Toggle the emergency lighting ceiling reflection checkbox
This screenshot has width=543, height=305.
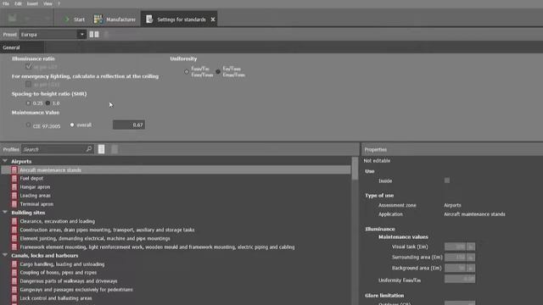tap(28, 84)
